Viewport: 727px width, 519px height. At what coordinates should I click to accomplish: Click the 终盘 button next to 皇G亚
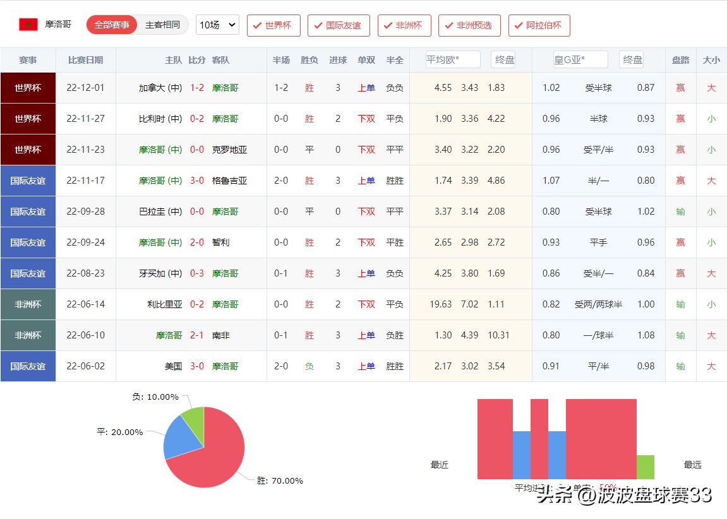tap(631, 59)
